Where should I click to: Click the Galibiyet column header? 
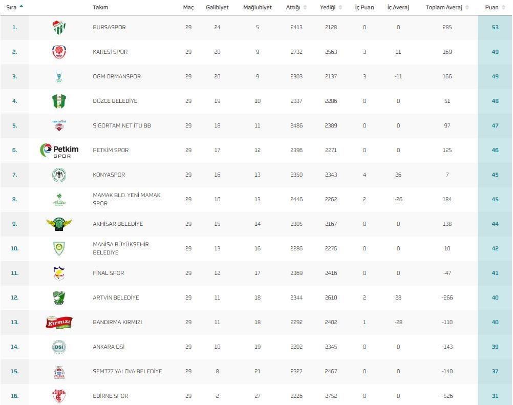click(218, 8)
